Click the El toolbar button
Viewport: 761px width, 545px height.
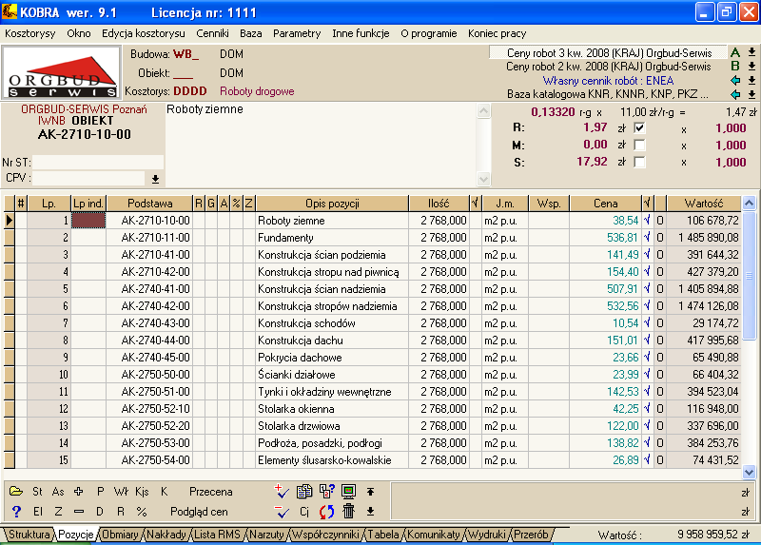click(37, 512)
